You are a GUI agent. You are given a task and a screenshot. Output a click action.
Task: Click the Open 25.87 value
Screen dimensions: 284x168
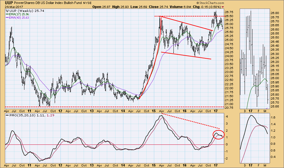click(x=101, y=7)
